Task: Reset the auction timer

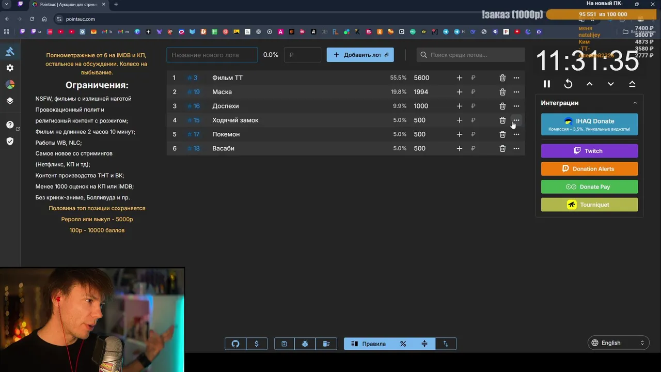Action: coord(568,84)
